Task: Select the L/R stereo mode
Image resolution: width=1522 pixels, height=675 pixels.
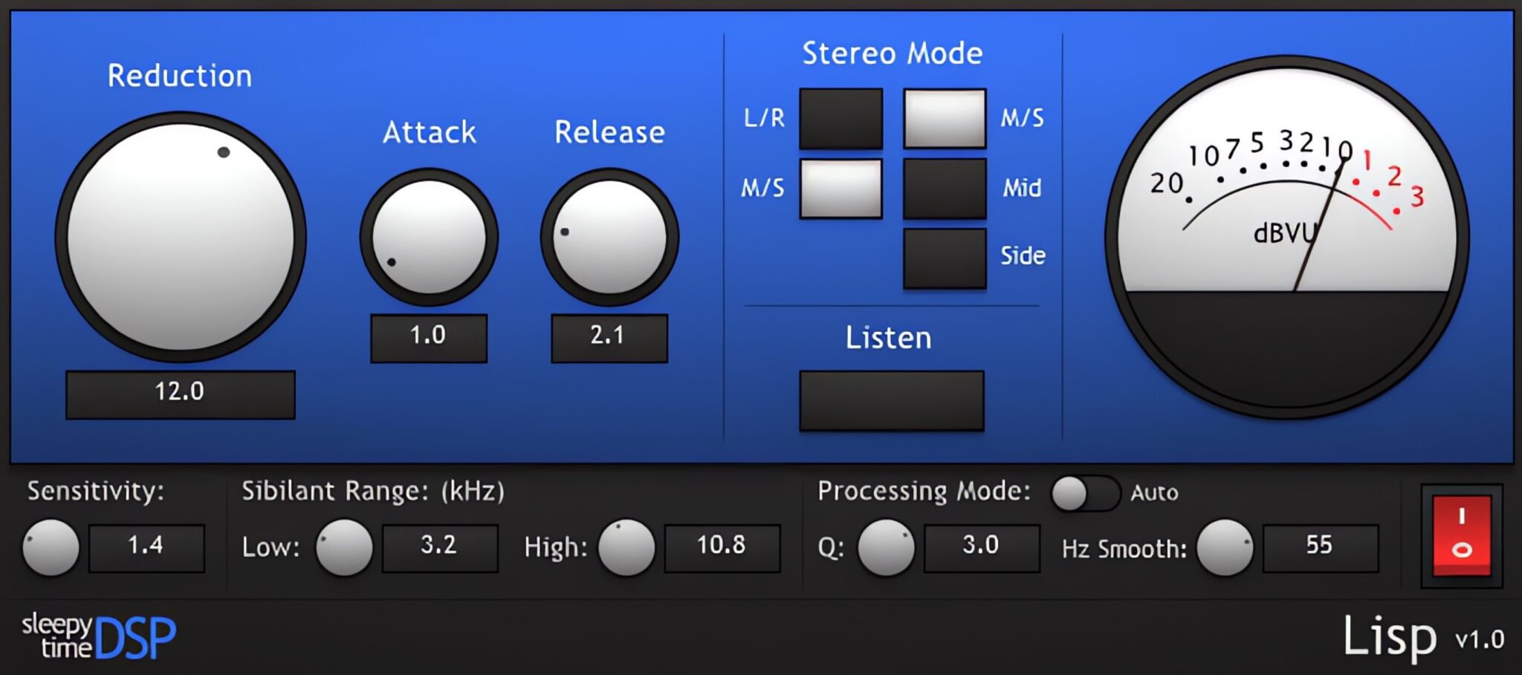Action: pos(840,119)
